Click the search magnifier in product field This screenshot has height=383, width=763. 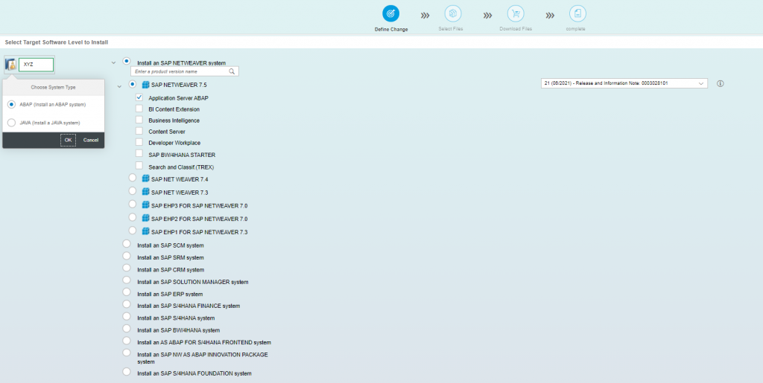coord(232,71)
